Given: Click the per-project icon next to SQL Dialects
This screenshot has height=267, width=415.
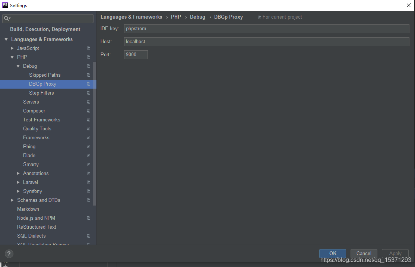Looking at the screenshot, I should coord(88,236).
